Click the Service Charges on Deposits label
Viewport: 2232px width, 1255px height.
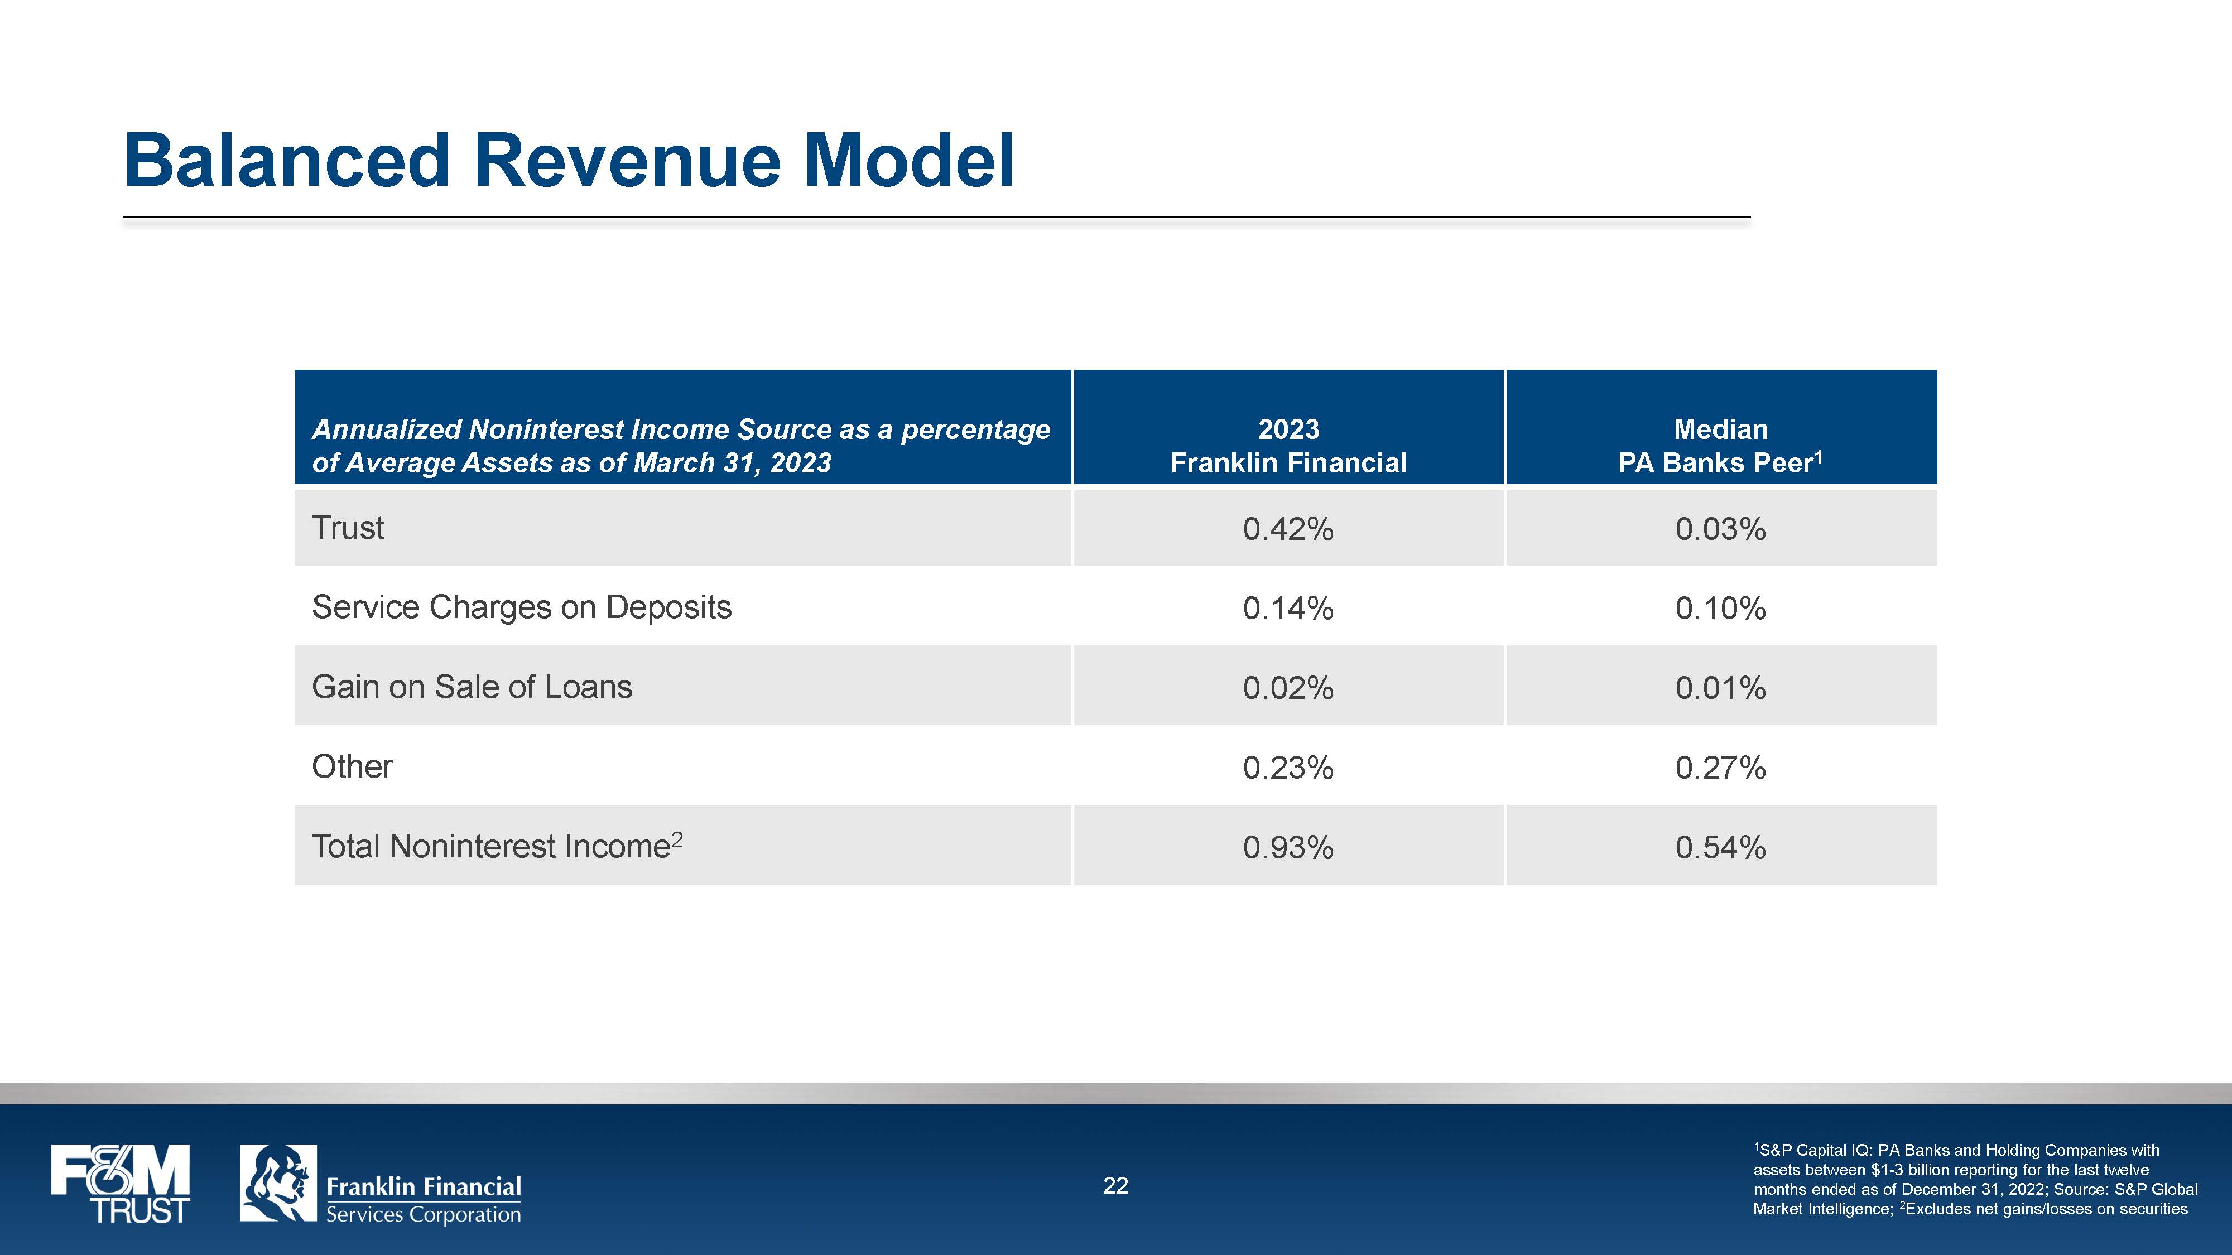point(521,607)
